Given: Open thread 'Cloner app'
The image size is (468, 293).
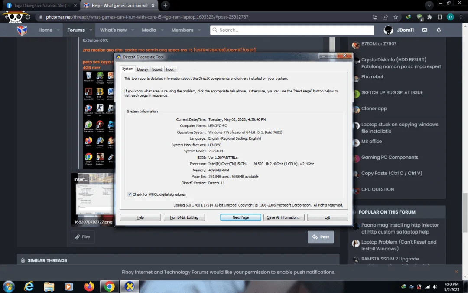Looking at the screenshot, I should pyautogui.click(x=374, y=109).
